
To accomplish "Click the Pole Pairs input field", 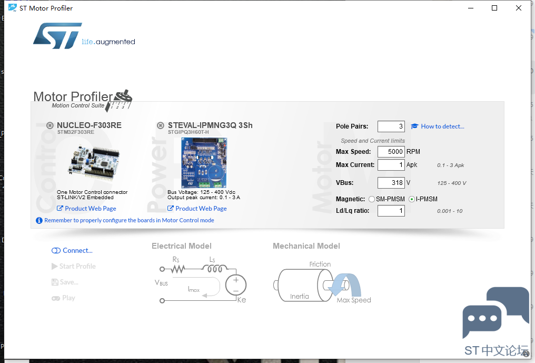I will tap(391, 126).
